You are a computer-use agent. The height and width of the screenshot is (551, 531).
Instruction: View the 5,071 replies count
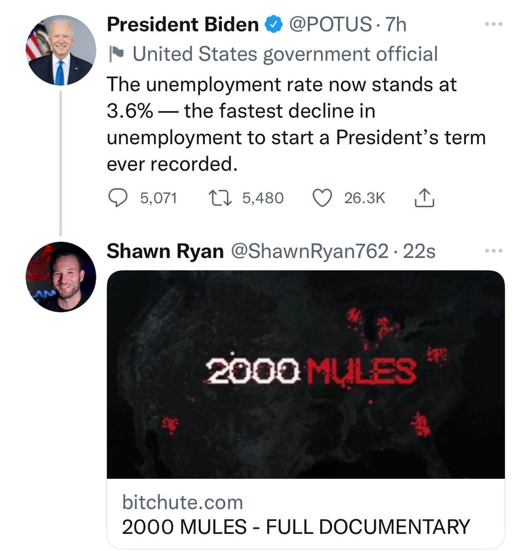point(159,198)
